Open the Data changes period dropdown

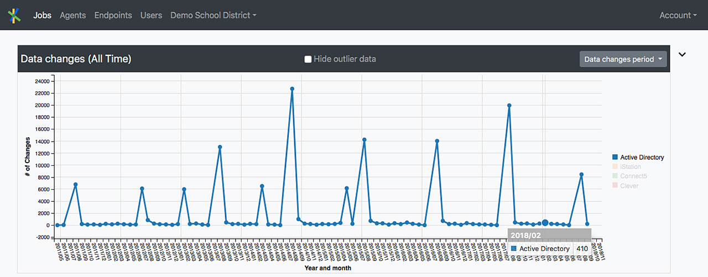(623, 59)
